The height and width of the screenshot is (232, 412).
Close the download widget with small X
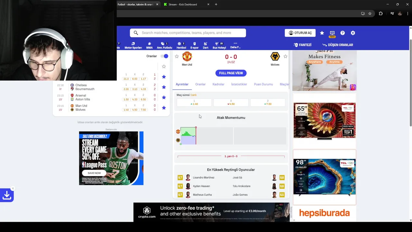[13, 188]
